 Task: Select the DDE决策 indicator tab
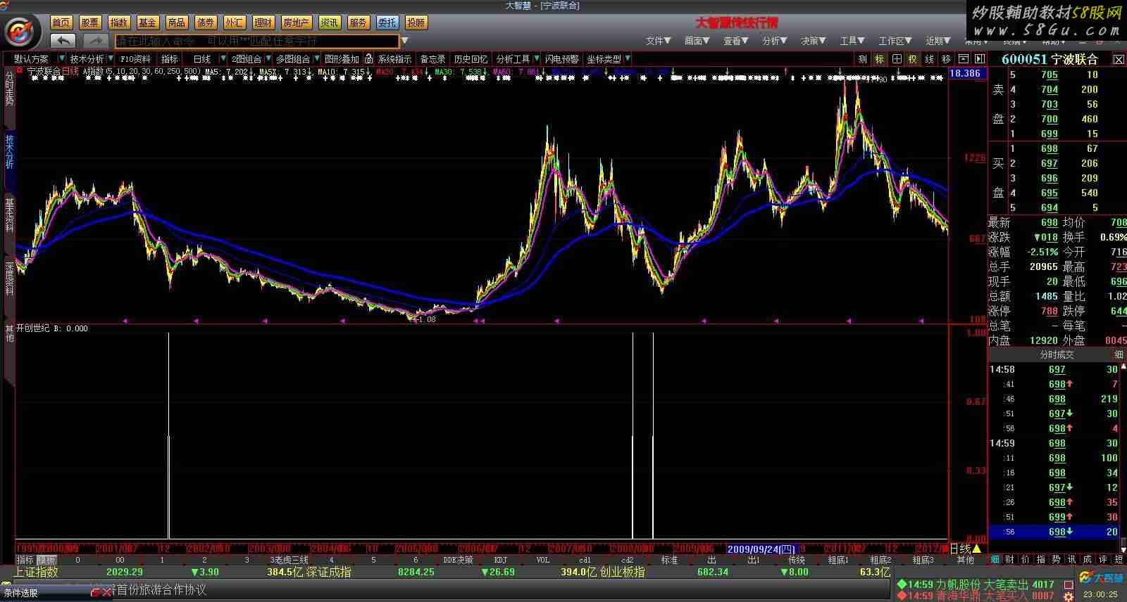coord(458,560)
